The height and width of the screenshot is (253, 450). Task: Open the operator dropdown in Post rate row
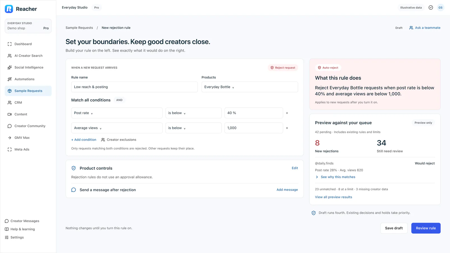click(193, 113)
